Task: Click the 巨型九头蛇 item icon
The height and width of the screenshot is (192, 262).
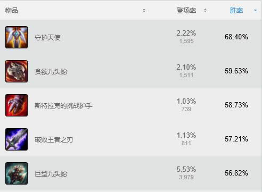Action: 17,173
